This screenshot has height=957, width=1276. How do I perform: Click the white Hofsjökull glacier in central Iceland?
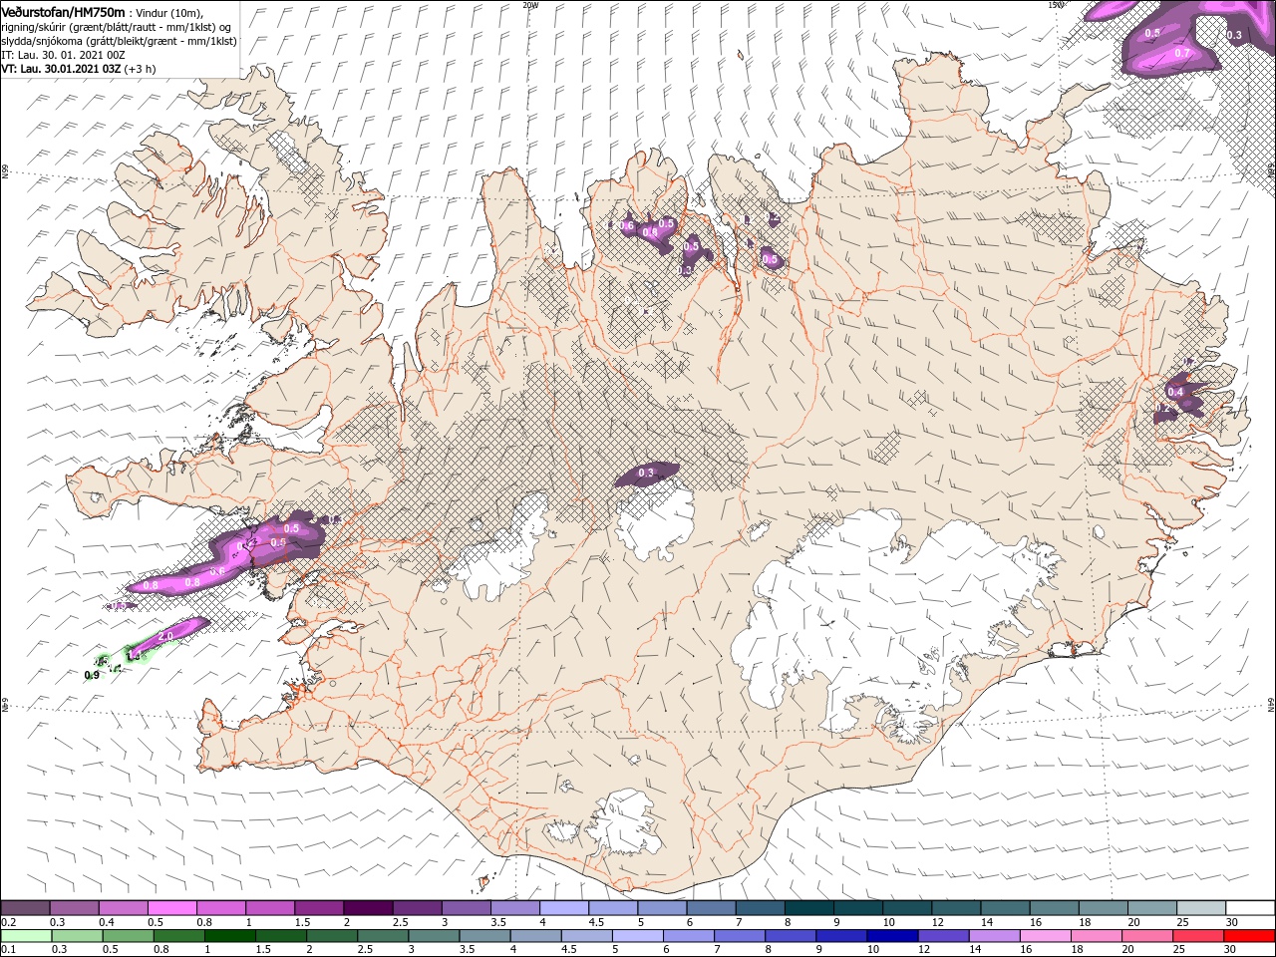pos(656,518)
